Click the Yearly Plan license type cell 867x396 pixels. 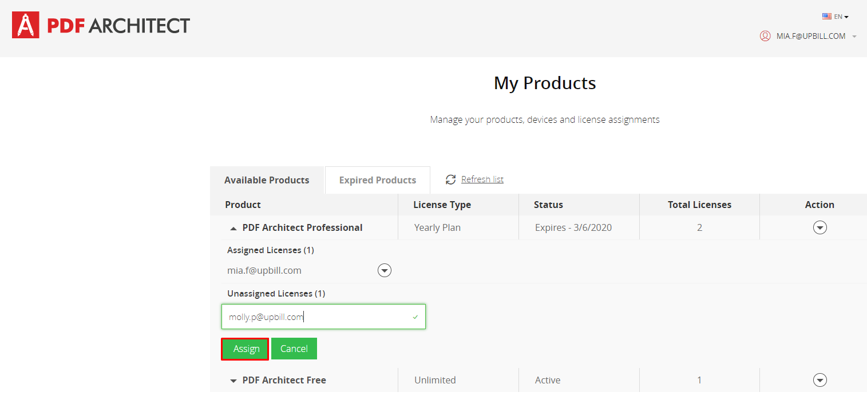[x=437, y=227]
